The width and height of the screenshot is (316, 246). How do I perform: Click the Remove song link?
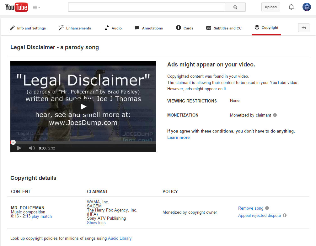(x=251, y=208)
